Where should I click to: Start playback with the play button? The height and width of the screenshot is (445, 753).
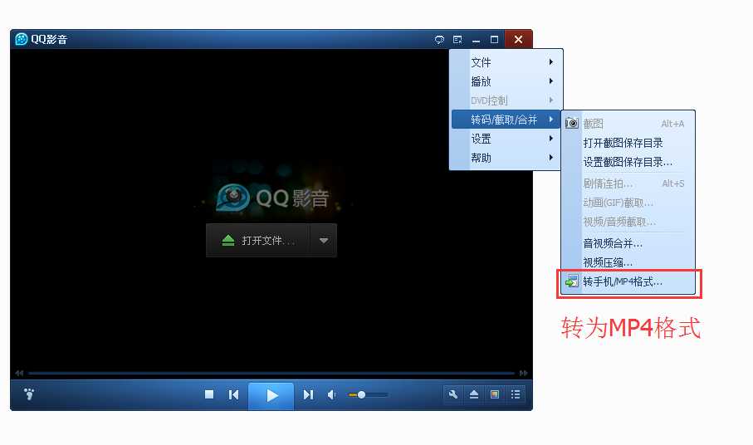click(x=271, y=395)
